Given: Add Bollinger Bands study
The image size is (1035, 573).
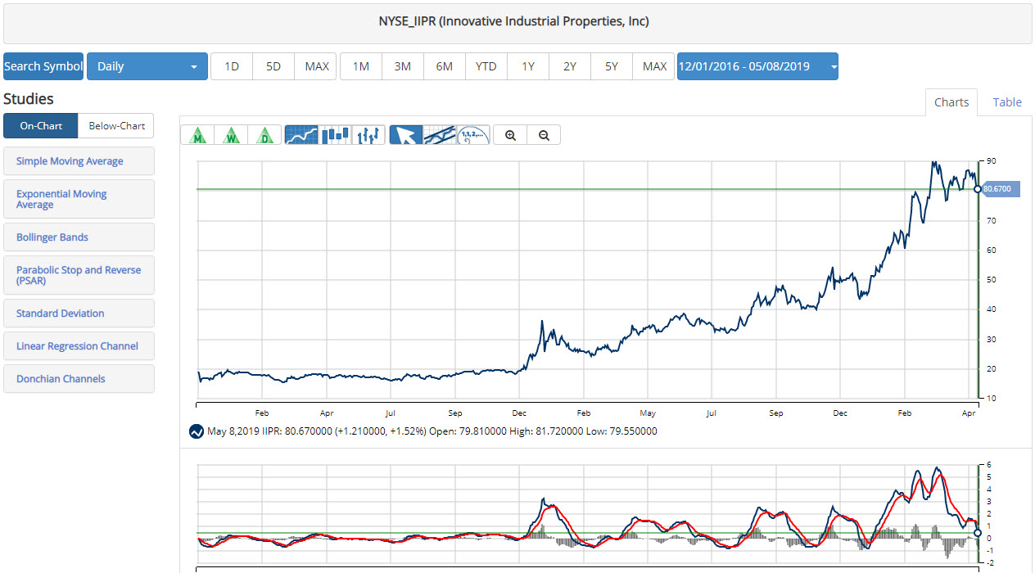Looking at the screenshot, I should pos(79,237).
